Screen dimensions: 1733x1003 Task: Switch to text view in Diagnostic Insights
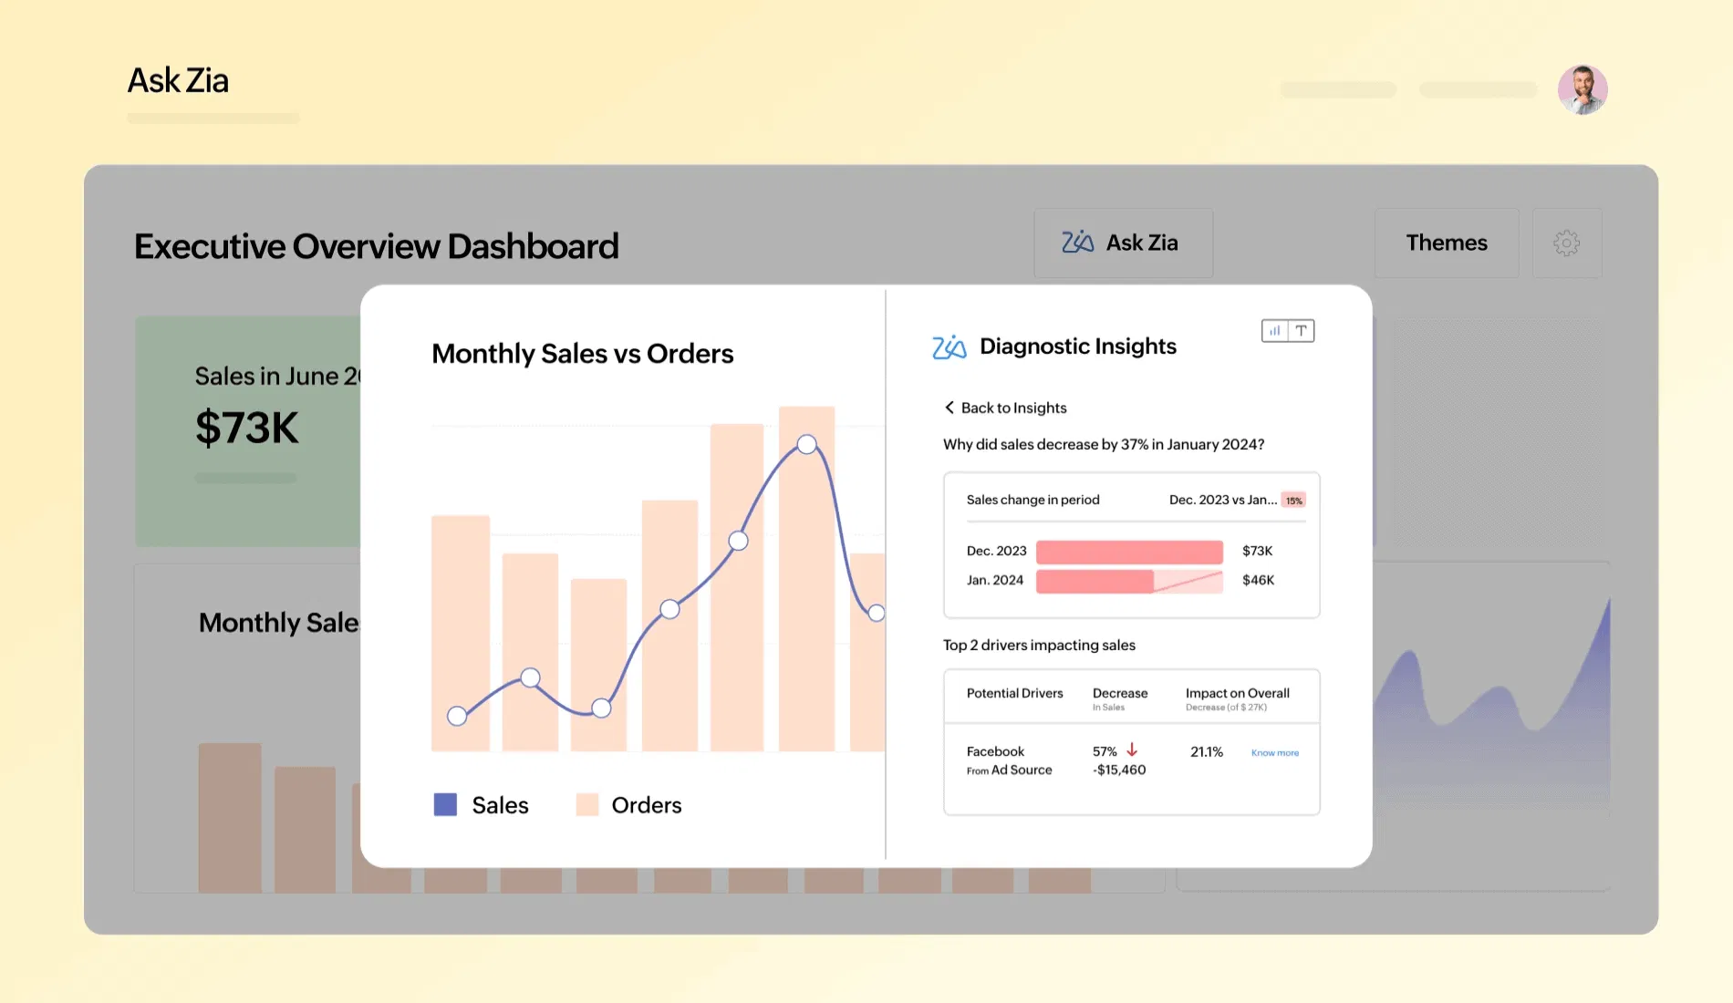(1302, 331)
